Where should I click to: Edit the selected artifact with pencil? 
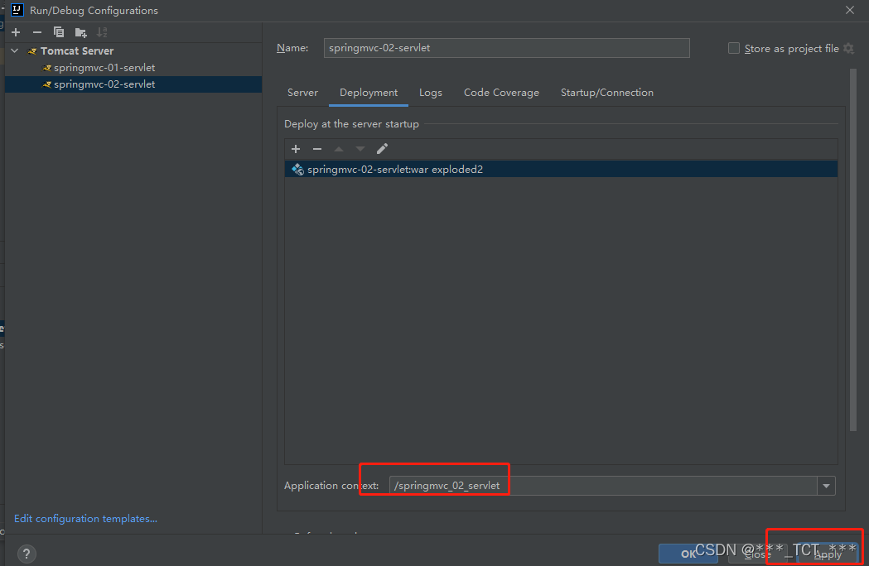click(383, 148)
